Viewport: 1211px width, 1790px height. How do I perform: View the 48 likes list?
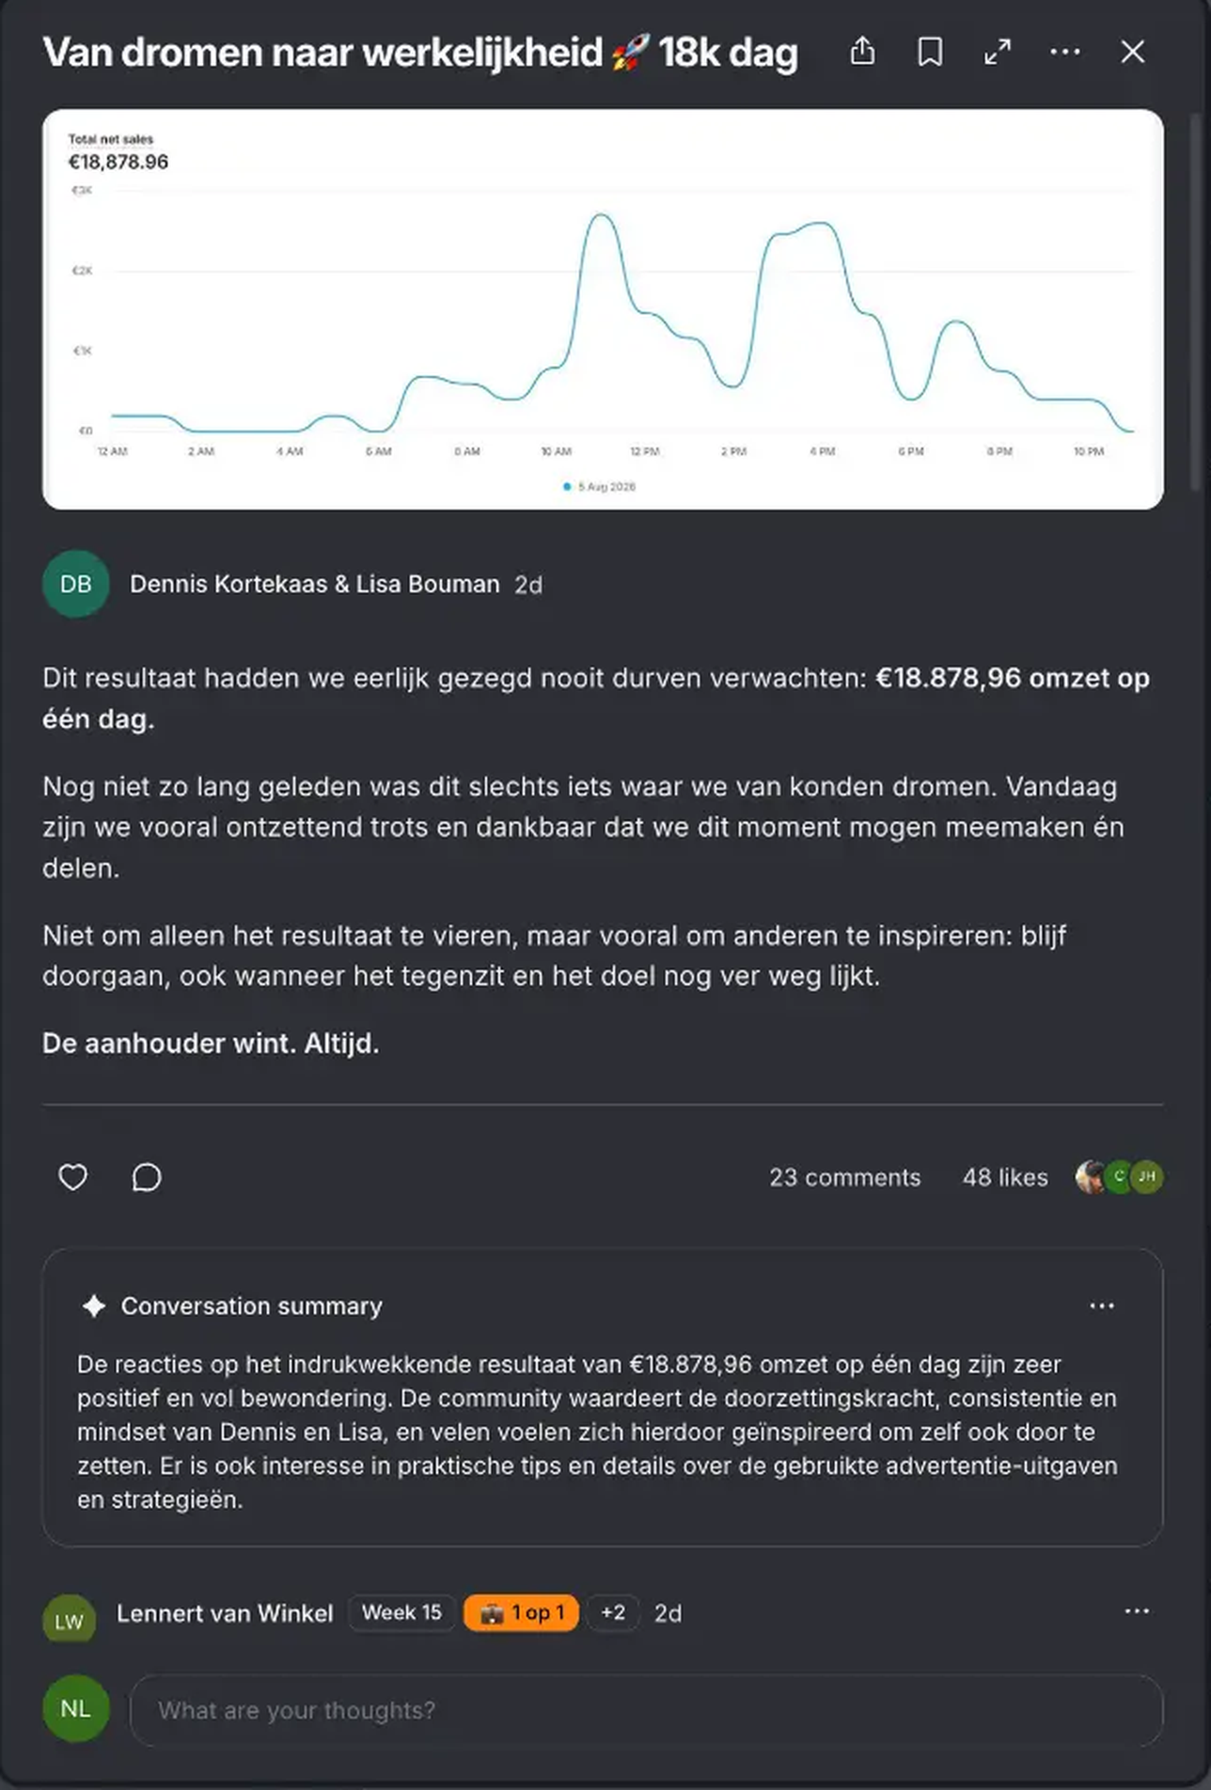click(1005, 1177)
